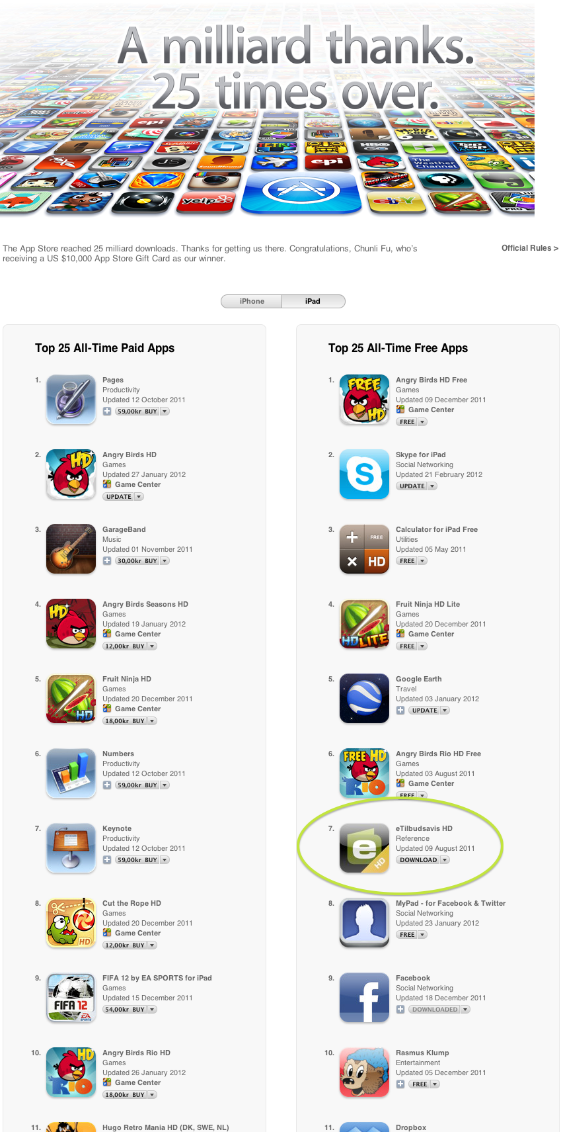Expand the dropdown arrow next to Pages BUY
The width and height of the screenshot is (561, 1132).
pyautogui.click(x=165, y=412)
